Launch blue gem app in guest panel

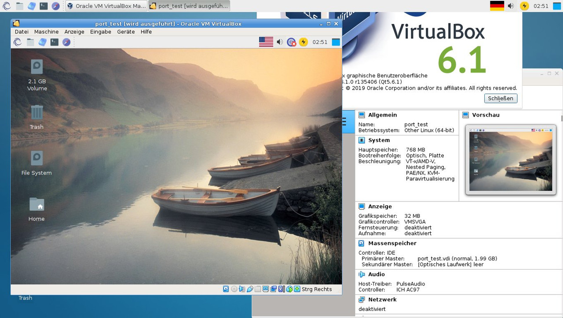(x=42, y=42)
